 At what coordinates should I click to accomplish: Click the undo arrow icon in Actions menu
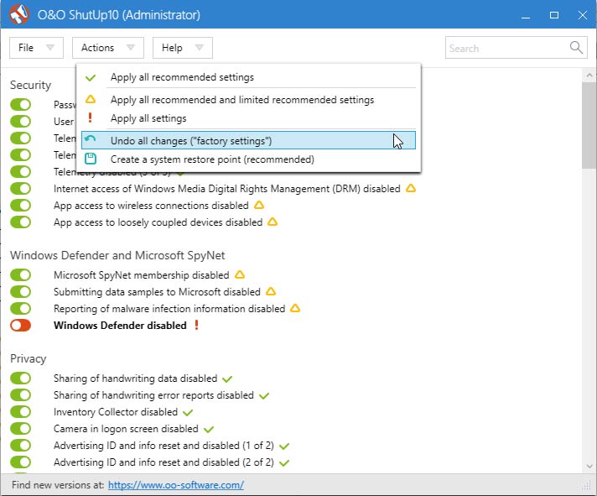point(91,139)
